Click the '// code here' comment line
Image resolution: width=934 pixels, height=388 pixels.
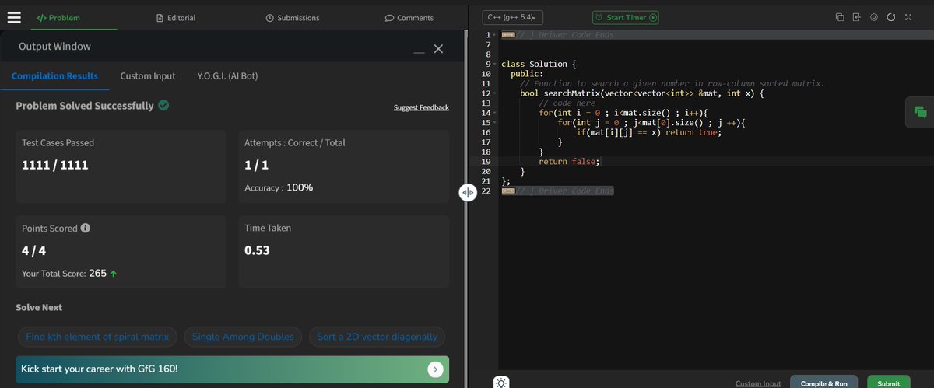pyautogui.click(x=567, y=103)
